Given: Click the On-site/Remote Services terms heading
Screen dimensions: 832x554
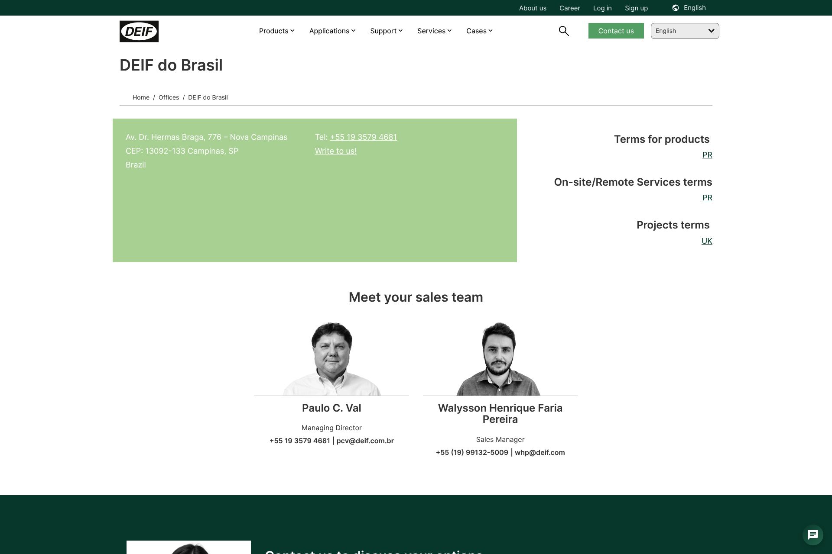Looking at the screenshot, I should (633, 182).
